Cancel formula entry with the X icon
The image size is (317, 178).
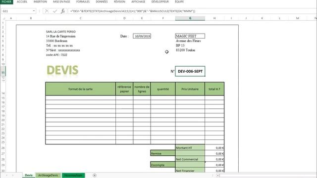click(x=47, y=11)
